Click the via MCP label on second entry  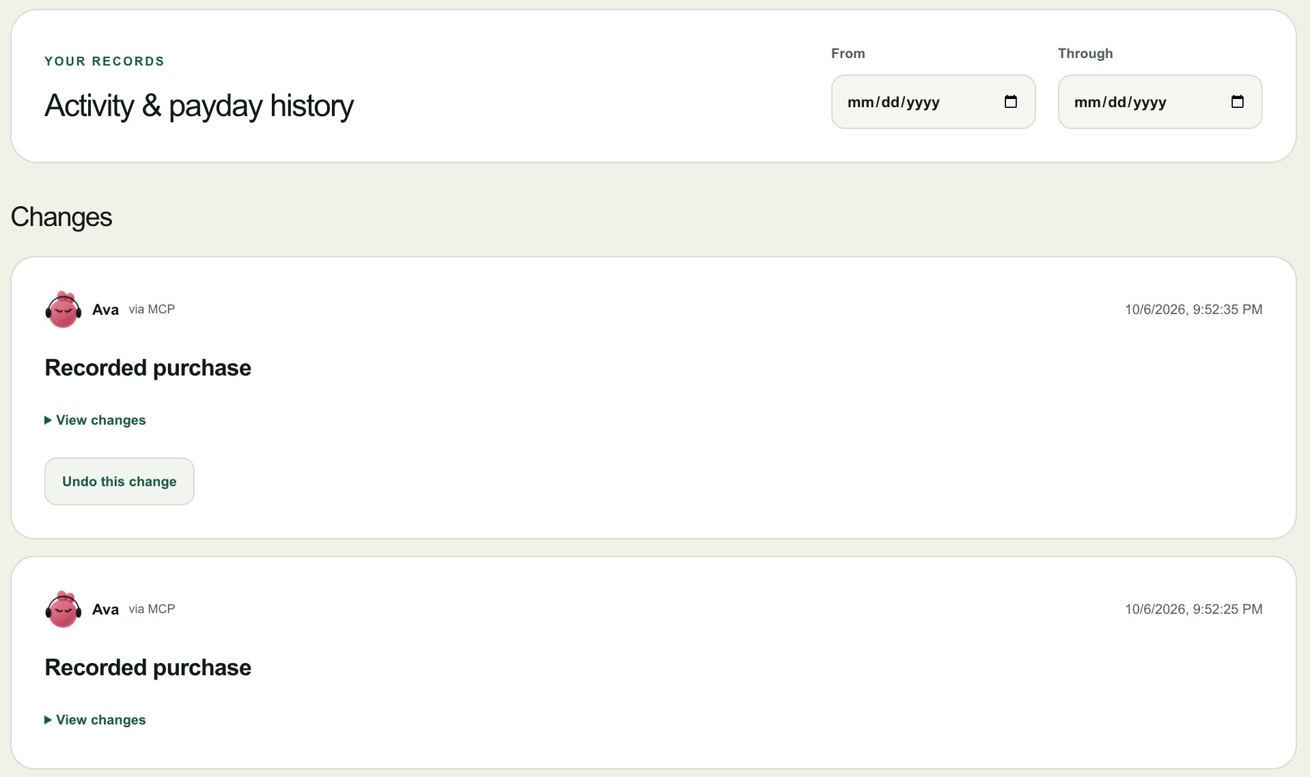(x=152, y=608)
